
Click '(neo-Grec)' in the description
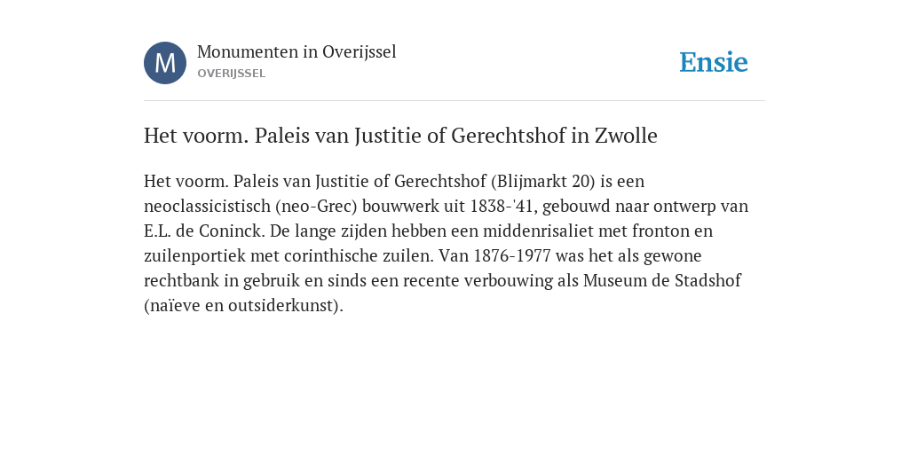[x=316, y=207]
